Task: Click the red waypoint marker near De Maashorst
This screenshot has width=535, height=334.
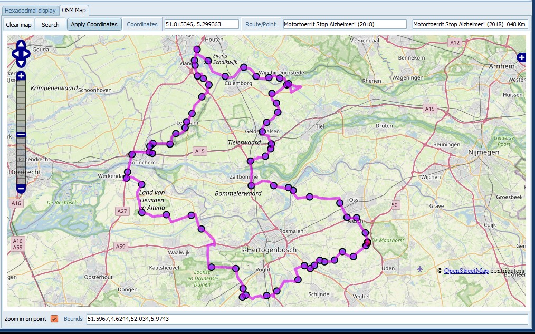Action: click(367, 243)
